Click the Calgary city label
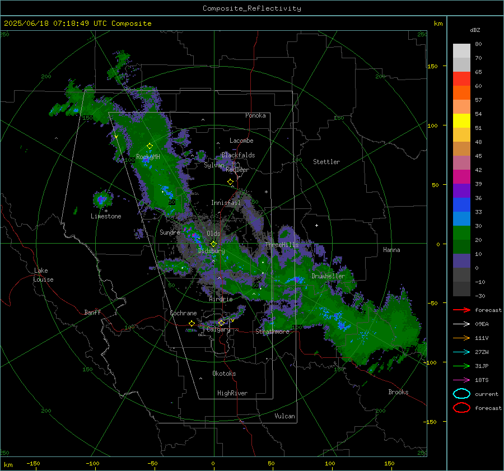This screenshot has width=504, height=471. coord(218,329)
